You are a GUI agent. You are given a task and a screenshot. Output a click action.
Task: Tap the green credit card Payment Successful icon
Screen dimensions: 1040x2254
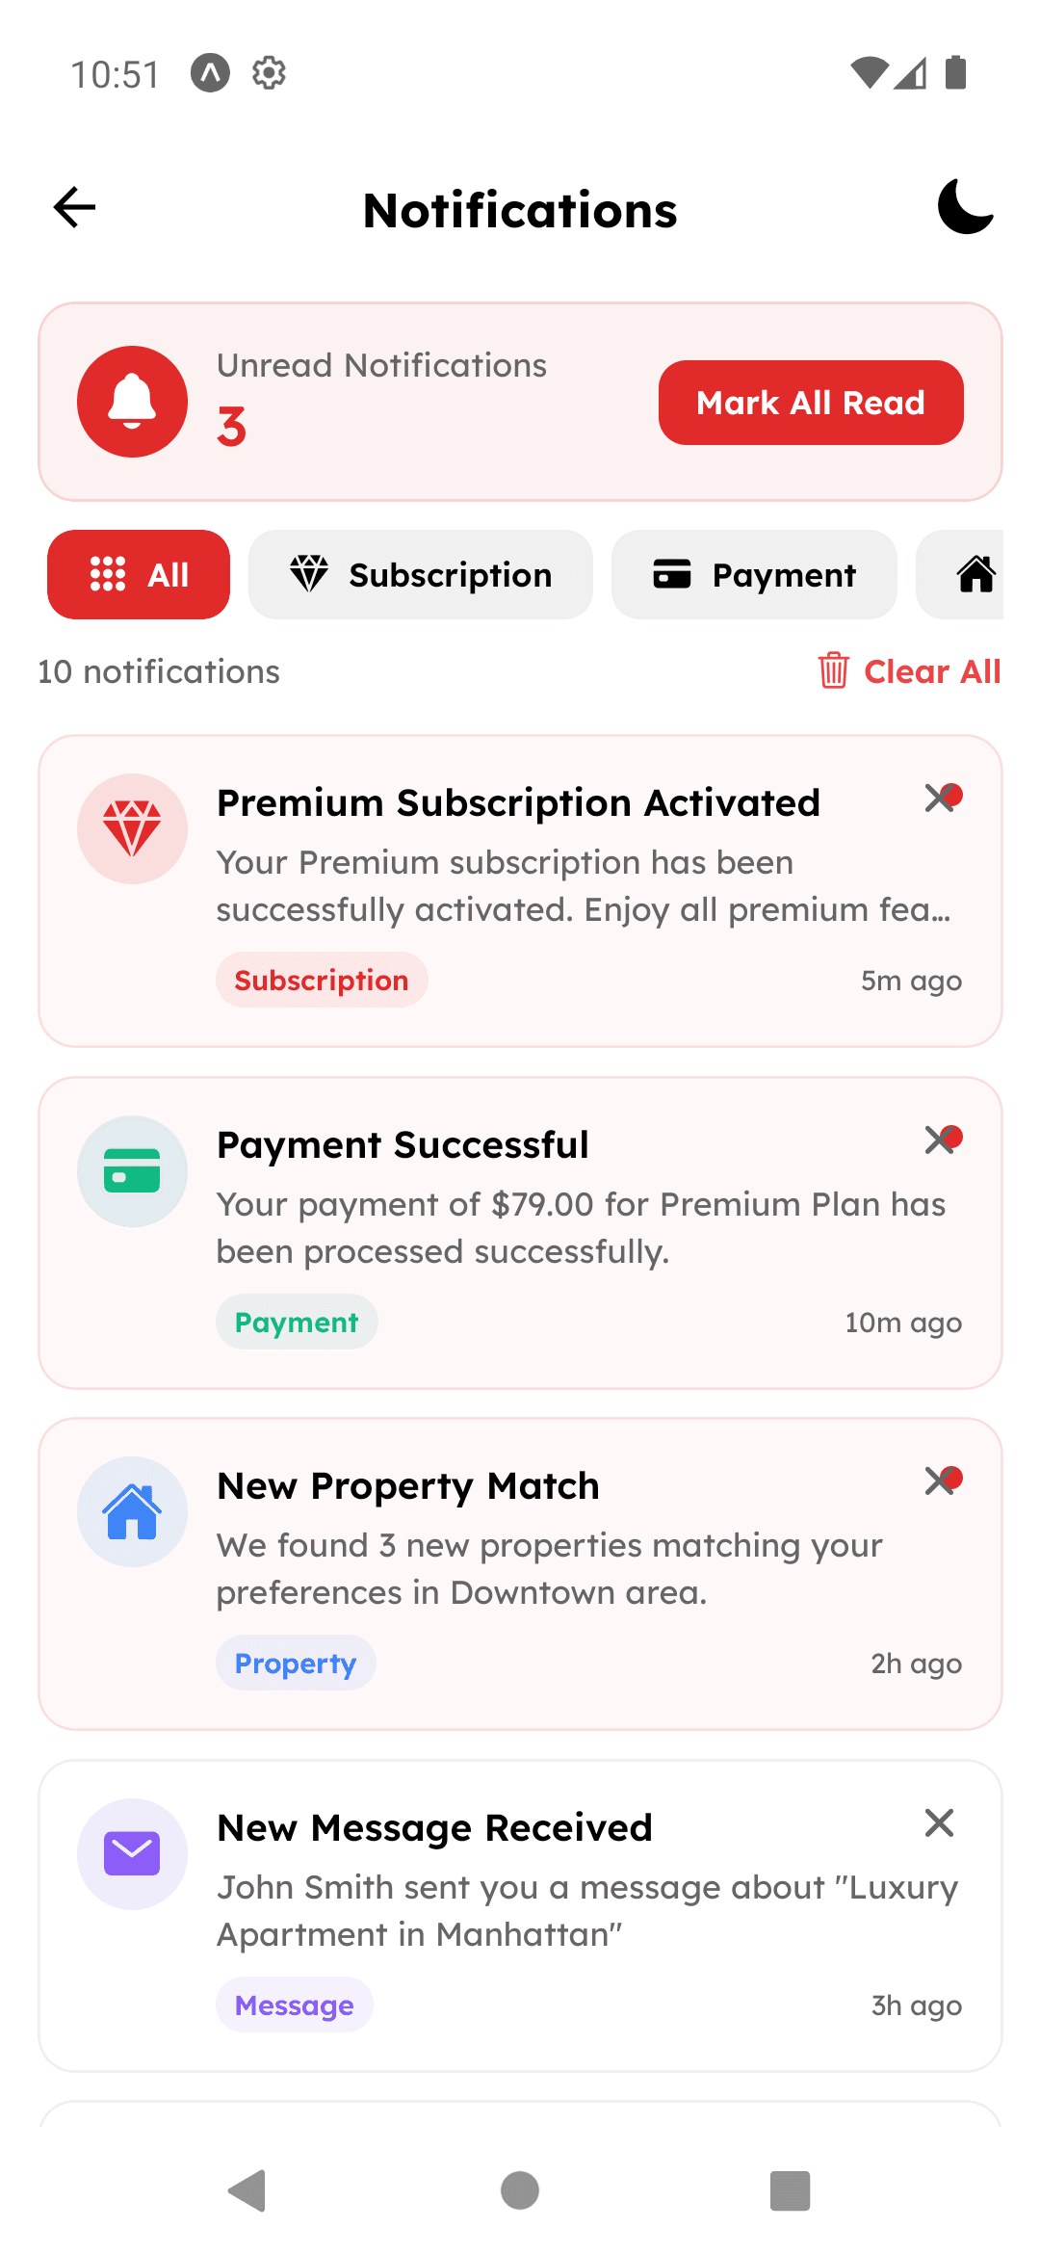[132, 1170]
